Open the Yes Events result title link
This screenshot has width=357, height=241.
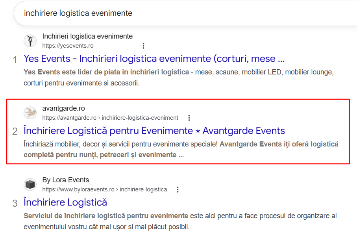tap(154, 59)
